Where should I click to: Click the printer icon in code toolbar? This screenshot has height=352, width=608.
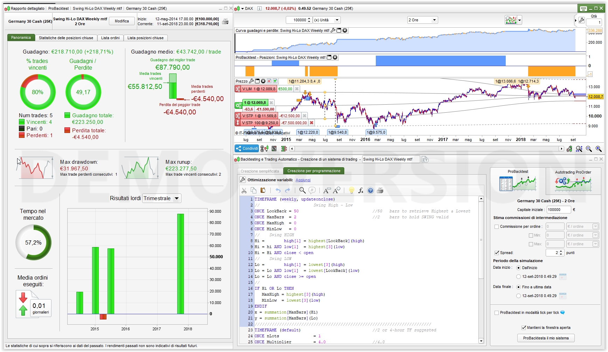tap(380, 190)
